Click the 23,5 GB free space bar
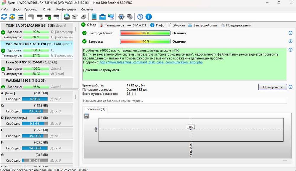Image resolution: width=296 pixels, height=171 pixels. [x=35, y=111]
